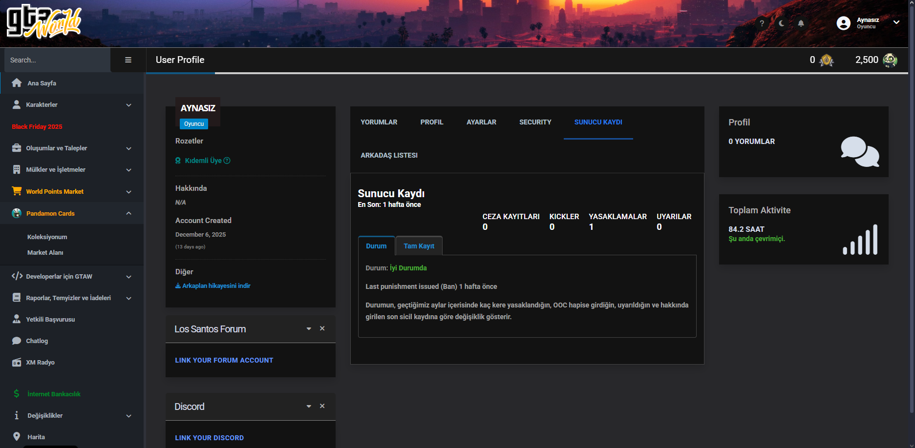Click the GTA World logo

pyautogui.click(x=44, y=22)
